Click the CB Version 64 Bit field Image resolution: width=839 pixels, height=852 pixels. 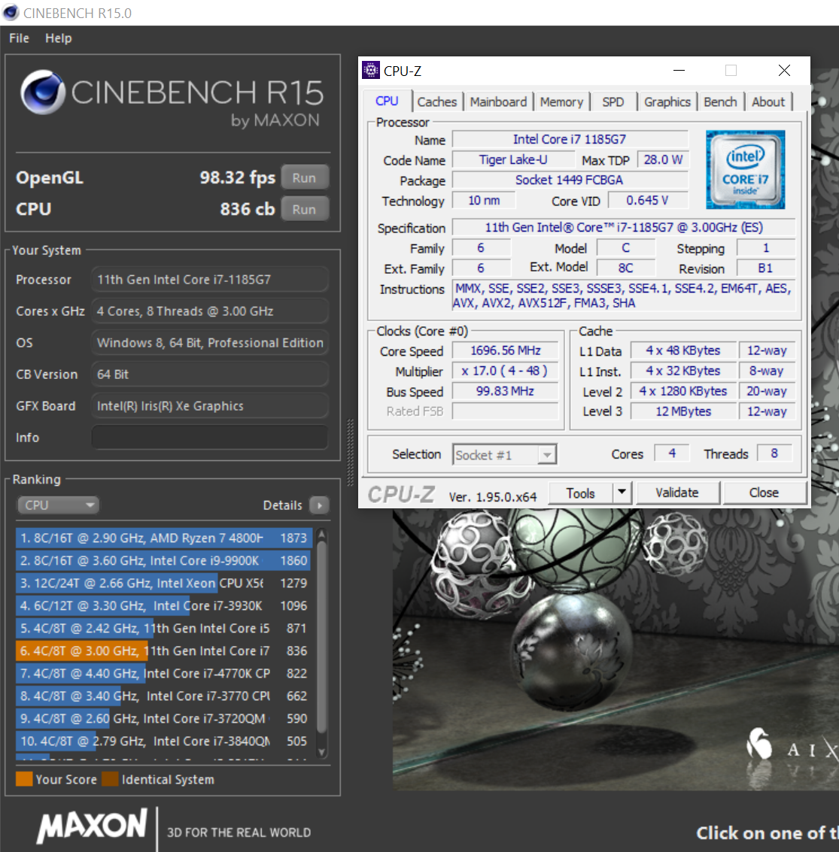point(210,374)
